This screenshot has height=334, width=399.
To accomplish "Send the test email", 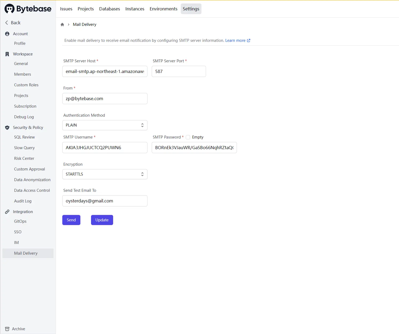I will pos(71,220).
